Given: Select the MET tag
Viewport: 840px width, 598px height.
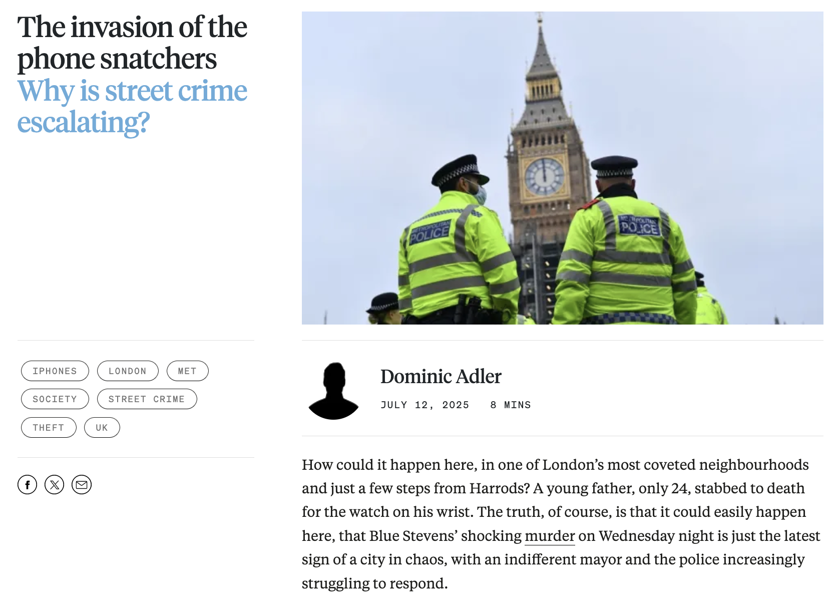Looking at the screenshot, I should 187,371.
